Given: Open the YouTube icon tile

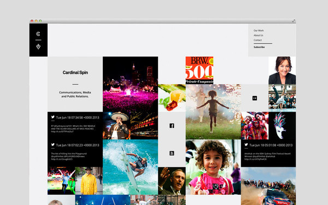Looking at the screenshot, I should click(172, 153).
